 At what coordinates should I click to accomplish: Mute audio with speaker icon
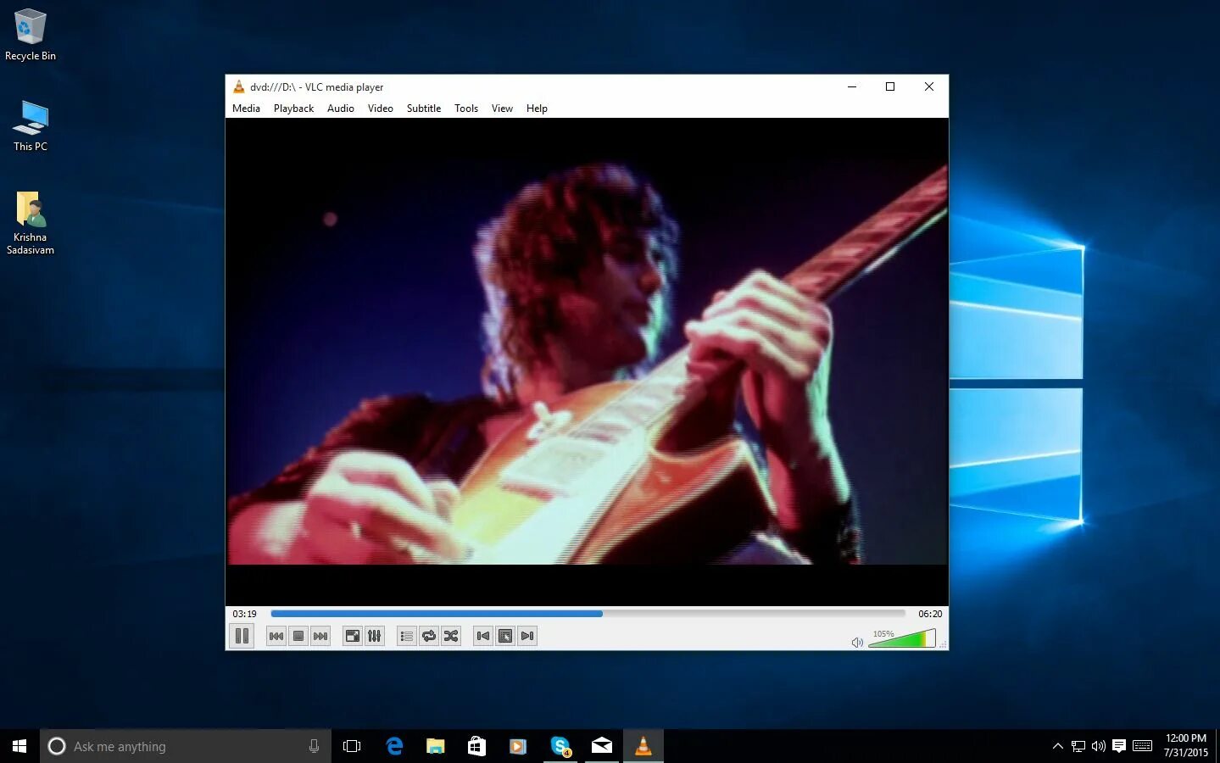pos(857,643)
